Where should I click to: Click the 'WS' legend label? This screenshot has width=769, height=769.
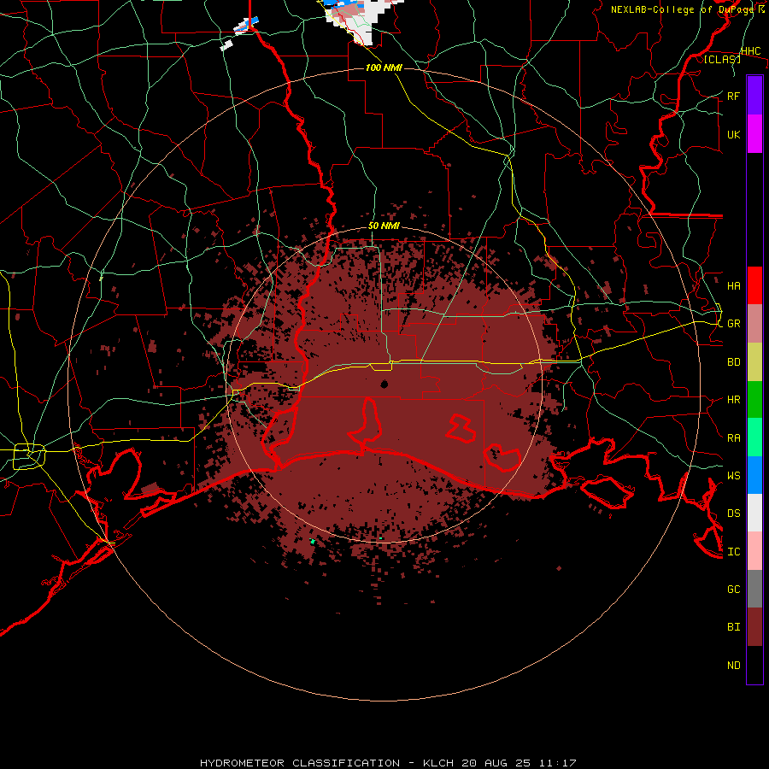tap(733, 476)
